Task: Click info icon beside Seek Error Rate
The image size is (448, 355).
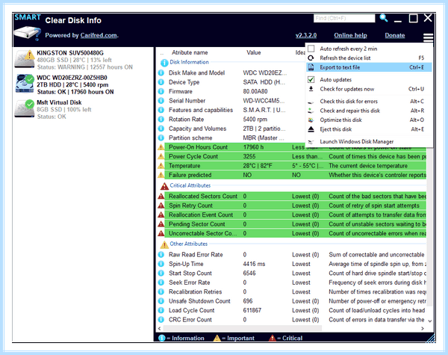Action: 161,283
